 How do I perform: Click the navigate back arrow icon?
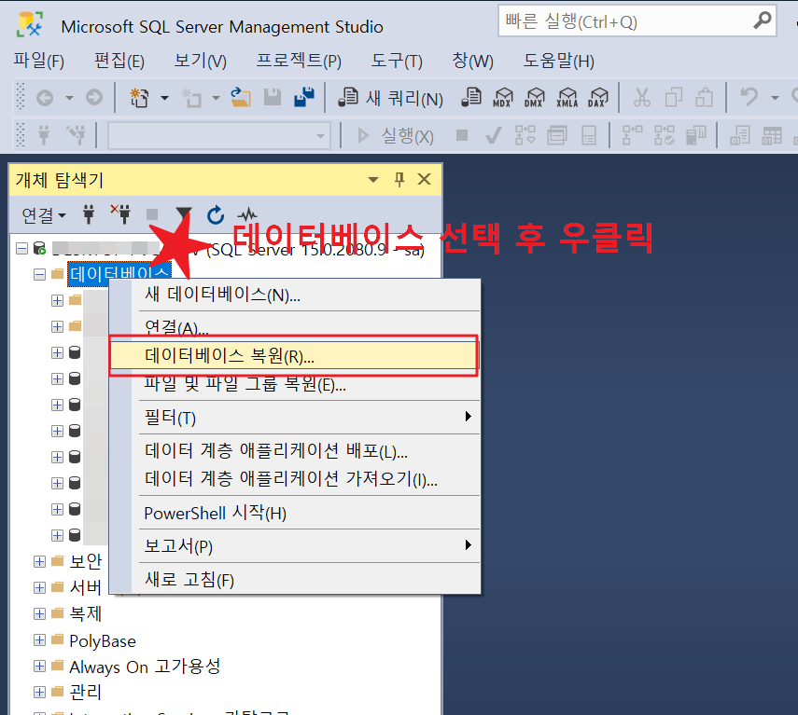coord(45,97)
